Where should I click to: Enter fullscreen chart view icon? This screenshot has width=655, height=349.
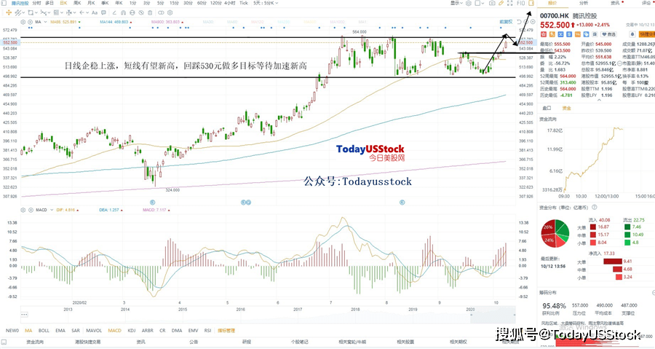[x=510, y=3]
